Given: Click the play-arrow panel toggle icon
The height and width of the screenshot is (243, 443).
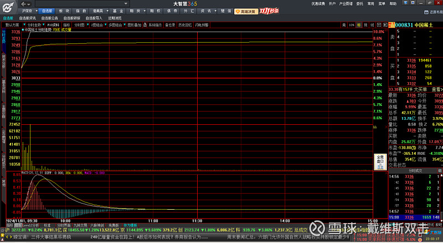Looking at the screenshot, I should (x=385, y=25).
